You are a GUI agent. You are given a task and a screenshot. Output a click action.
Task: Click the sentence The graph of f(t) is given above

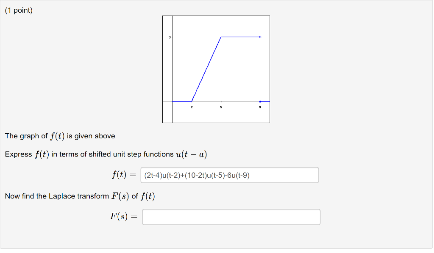(59, 136)
